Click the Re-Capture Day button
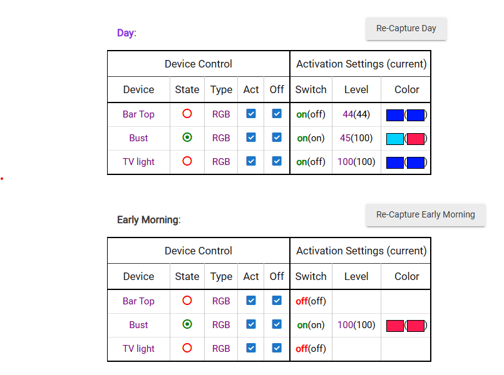Image resolution: width=504 pixels, height=375 pixels. (406, 29)
